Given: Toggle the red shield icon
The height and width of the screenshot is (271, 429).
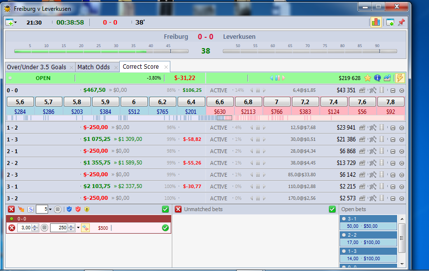Looking at the screenshot, I should (x=78, y=210).
